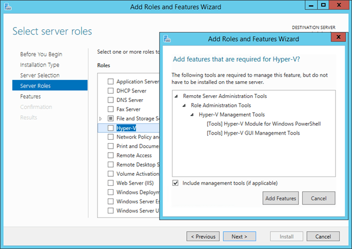The image size is (352, 249).
Task: Collapse Role Administration Tools tree node
Action: click(x=184, y=105)
